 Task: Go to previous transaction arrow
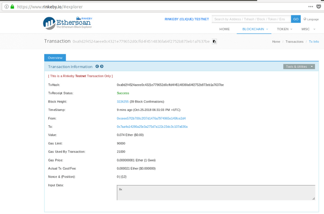click(97, 66)
